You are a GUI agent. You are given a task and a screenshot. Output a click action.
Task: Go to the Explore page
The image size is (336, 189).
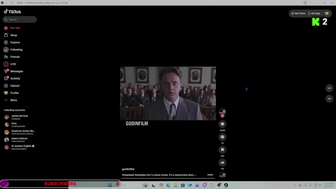[12, 42]
